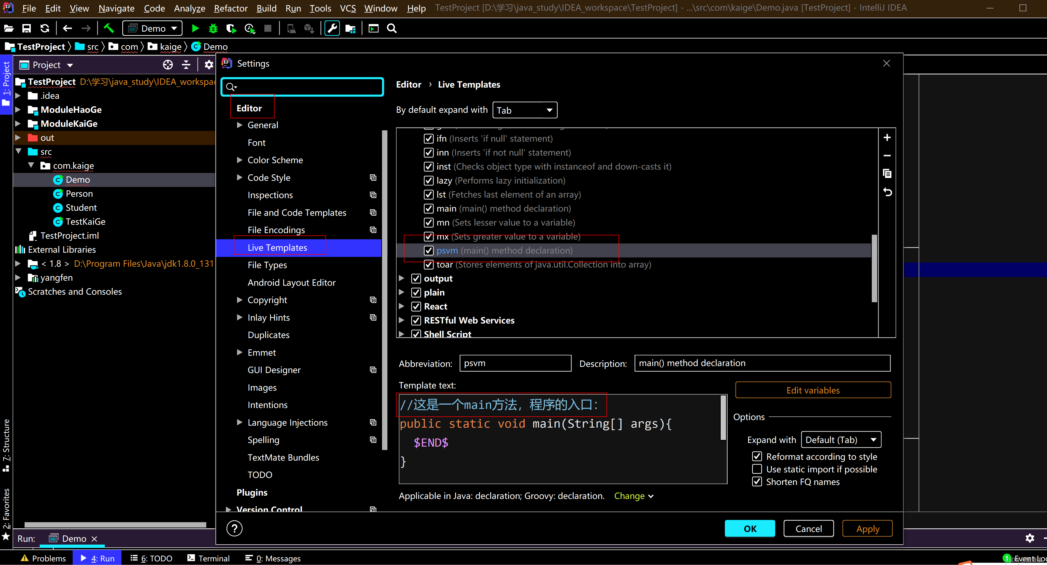Expand the General settings node
Viewport: 1047px width, 565px height.
click(x=239, y=125)
